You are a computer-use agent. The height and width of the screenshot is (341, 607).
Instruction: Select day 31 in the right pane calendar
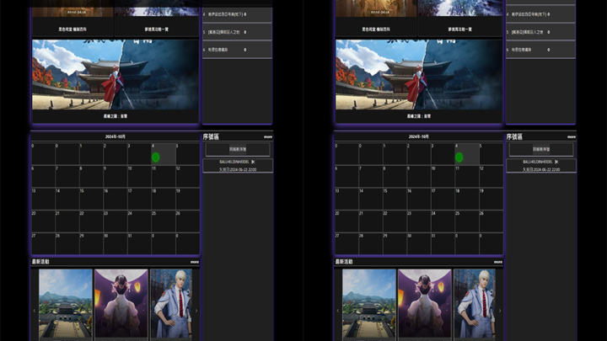[x=443, y=243]
